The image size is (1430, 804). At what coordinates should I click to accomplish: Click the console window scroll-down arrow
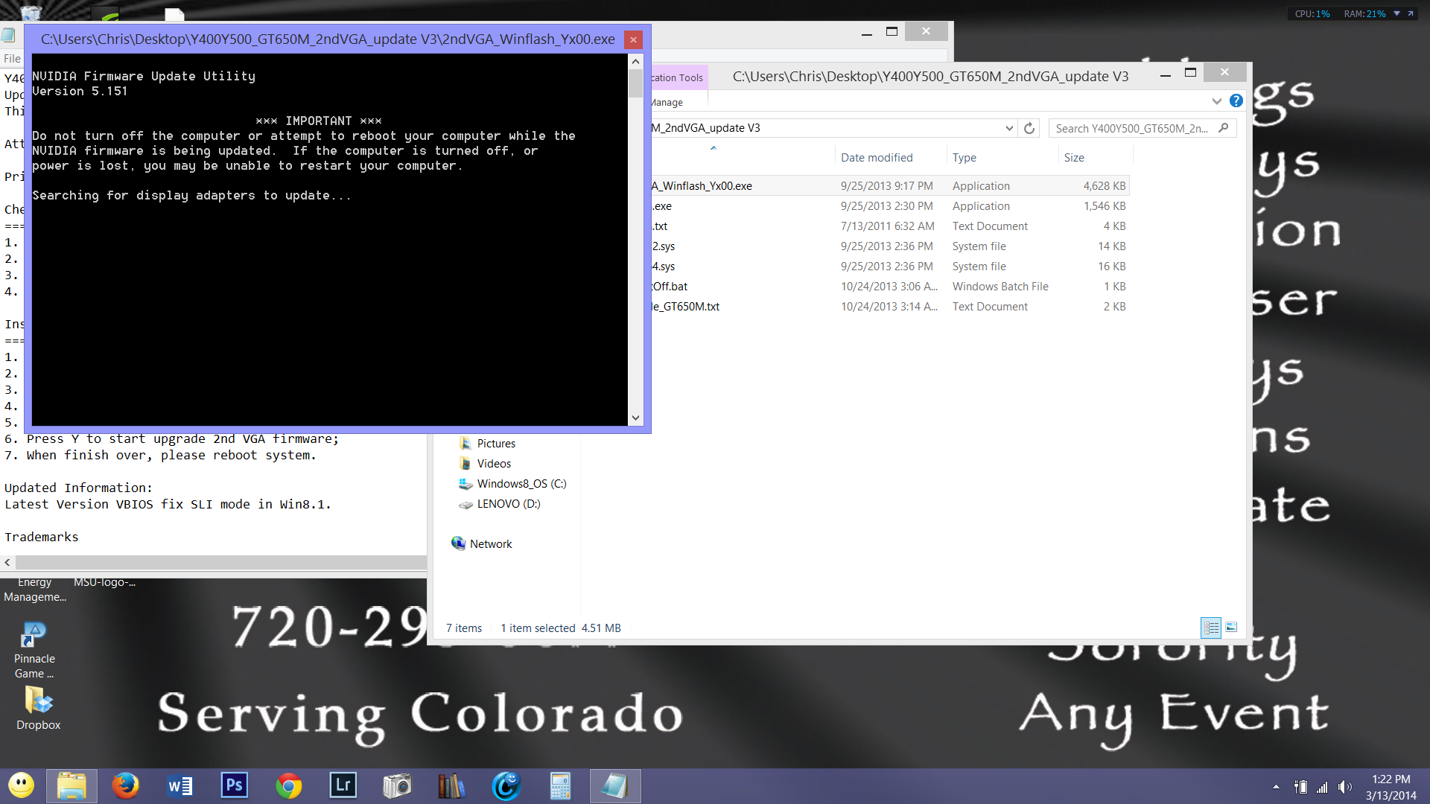click(x=635, y=418)
